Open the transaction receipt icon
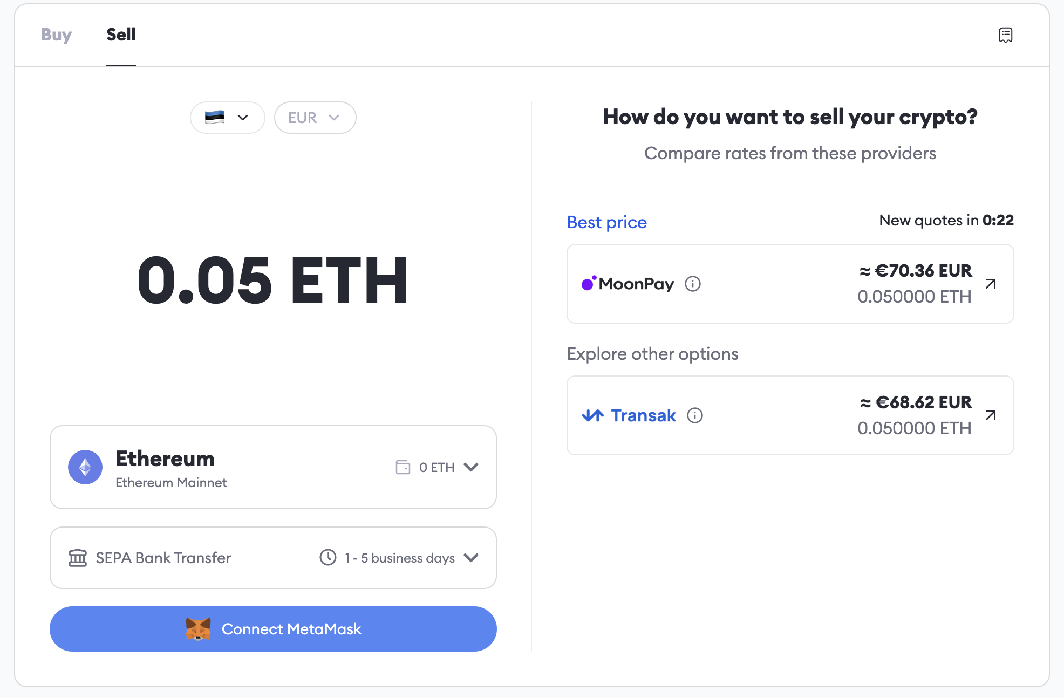The image size is (1064, 698). [x=1005, y=35]
